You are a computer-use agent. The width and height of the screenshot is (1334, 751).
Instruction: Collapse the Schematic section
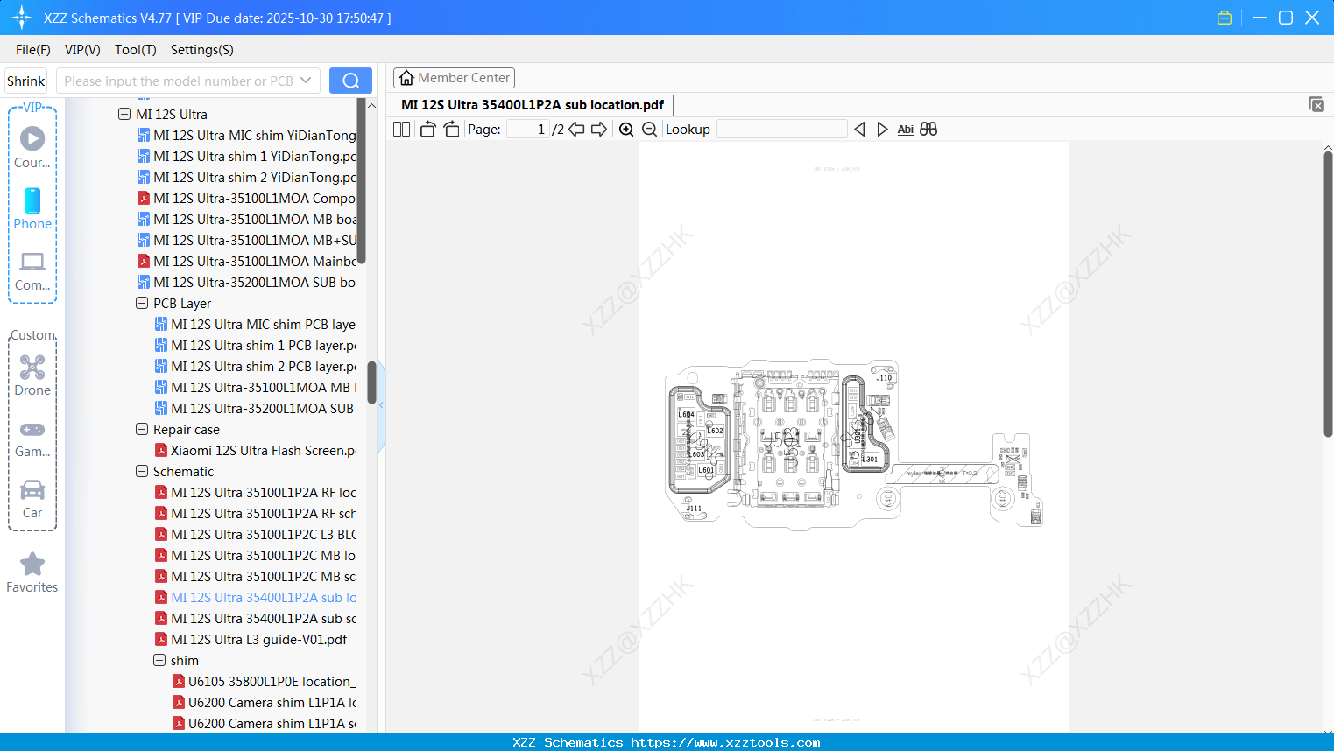coord(142,471)
